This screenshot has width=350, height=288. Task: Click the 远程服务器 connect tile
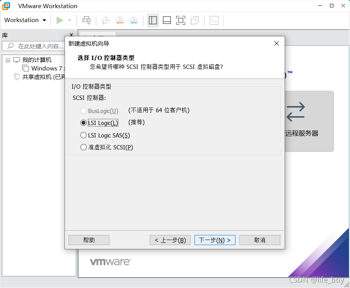(x=309, y=121)
